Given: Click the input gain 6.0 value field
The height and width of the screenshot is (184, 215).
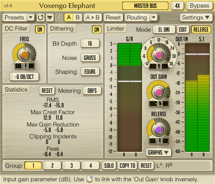Looking at the screenshot, I should [159, 67].
